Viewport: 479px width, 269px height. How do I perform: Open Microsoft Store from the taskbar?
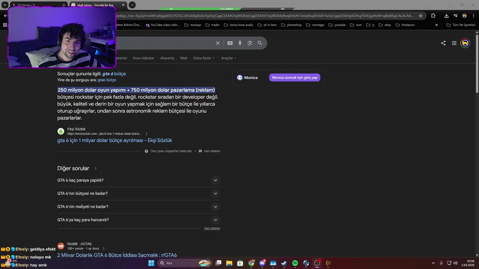coord(240,263)
